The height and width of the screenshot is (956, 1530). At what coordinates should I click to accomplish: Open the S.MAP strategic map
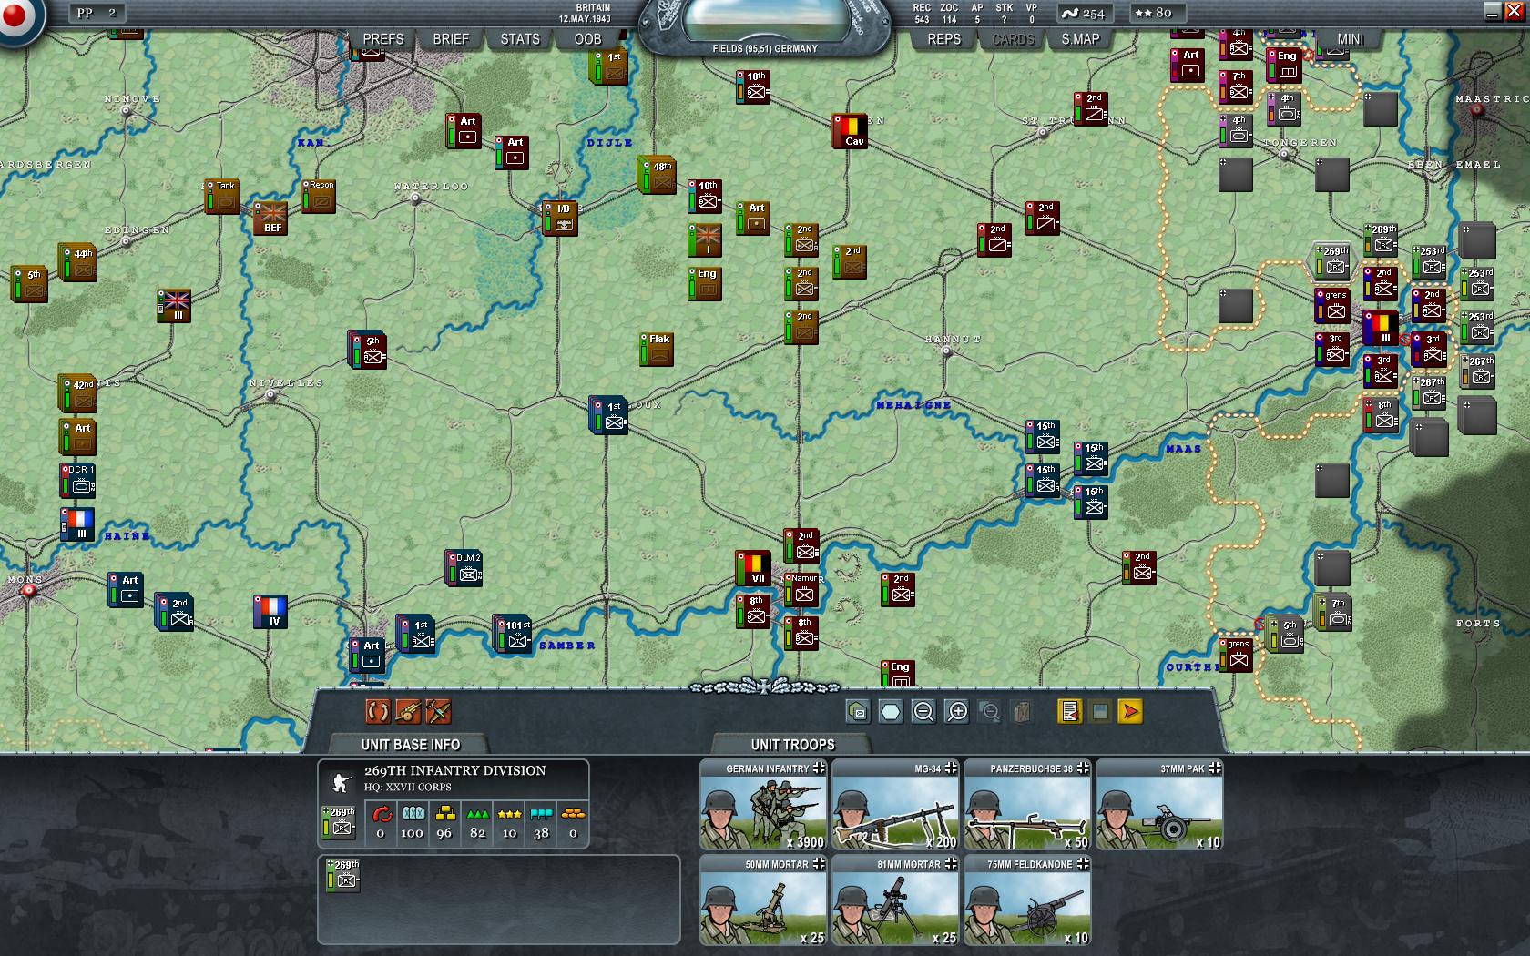[1080, 39]
